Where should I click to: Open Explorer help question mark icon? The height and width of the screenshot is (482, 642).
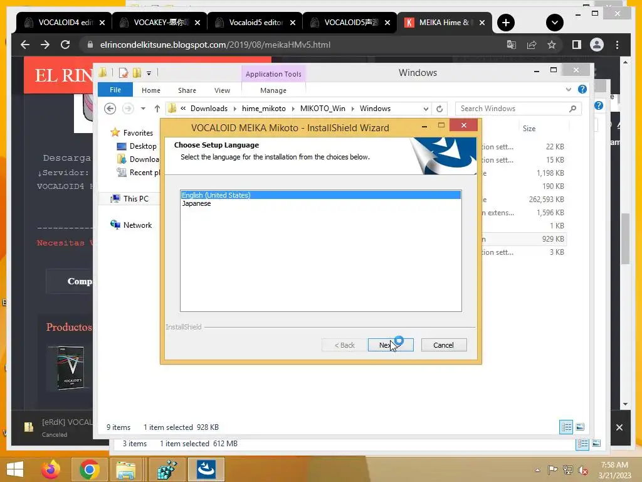(x=582, y=89)
